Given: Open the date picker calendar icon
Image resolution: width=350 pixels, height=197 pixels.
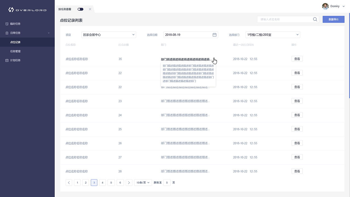Looking at the screenshot, I should [x=214, y=34].
